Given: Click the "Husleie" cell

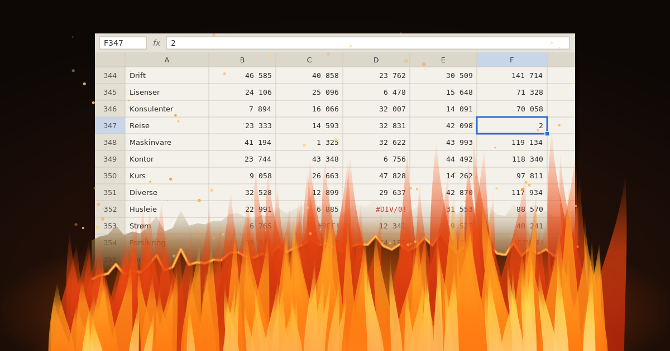Looking at the screenshot, I should (x=167, y=209).
